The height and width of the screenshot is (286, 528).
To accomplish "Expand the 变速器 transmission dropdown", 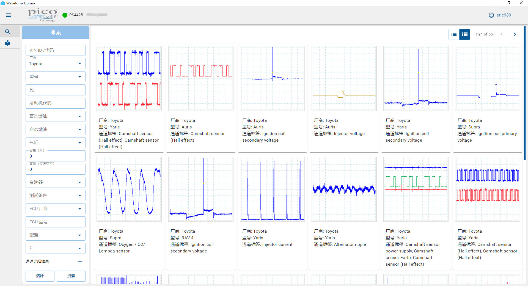I will (55, 182).
